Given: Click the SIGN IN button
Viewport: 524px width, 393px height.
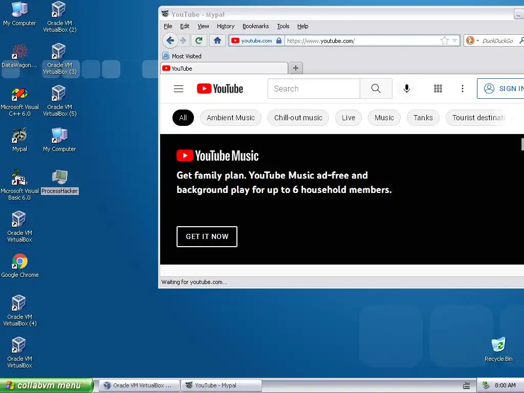Looking at the screenshot, I should point(500,89).
